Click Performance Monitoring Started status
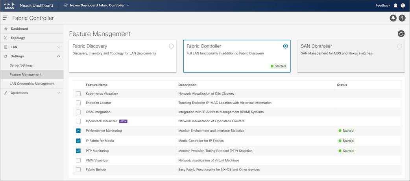This screenshot has width=410, height=181. [x=346, y=131]
